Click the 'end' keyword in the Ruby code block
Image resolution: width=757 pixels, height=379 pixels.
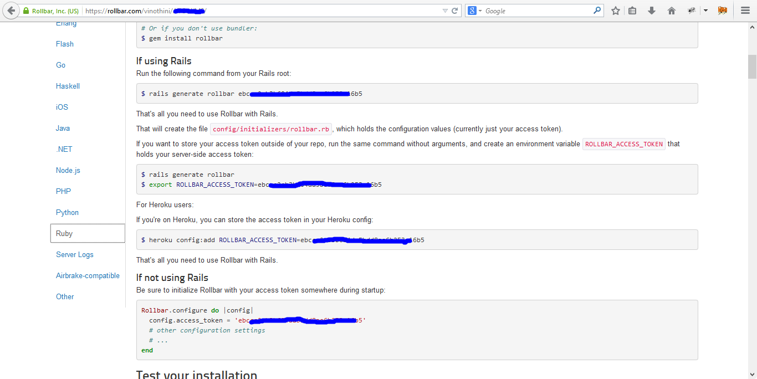coord(147,350)
